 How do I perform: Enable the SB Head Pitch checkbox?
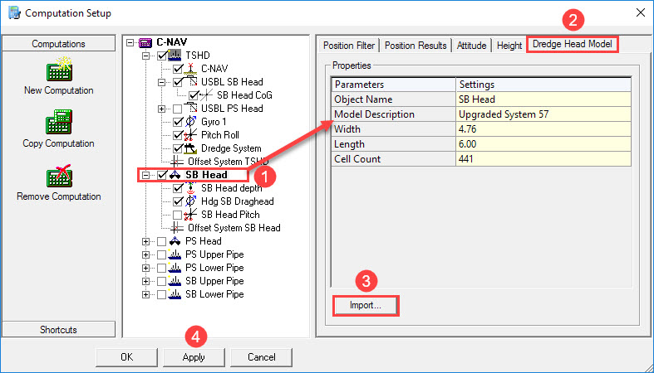pyautogui.click(x=178, y=215)
